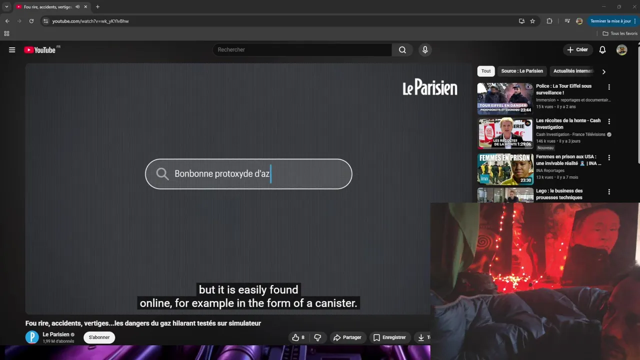
Task: Click title 'Les récoltes de la honte - Cash investigation'
Action: coord(568,124)
